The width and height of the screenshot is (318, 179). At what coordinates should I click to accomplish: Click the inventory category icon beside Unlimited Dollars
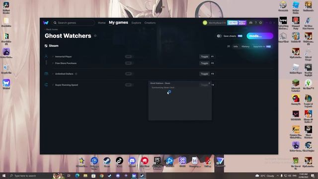click(x=46, y=74)
